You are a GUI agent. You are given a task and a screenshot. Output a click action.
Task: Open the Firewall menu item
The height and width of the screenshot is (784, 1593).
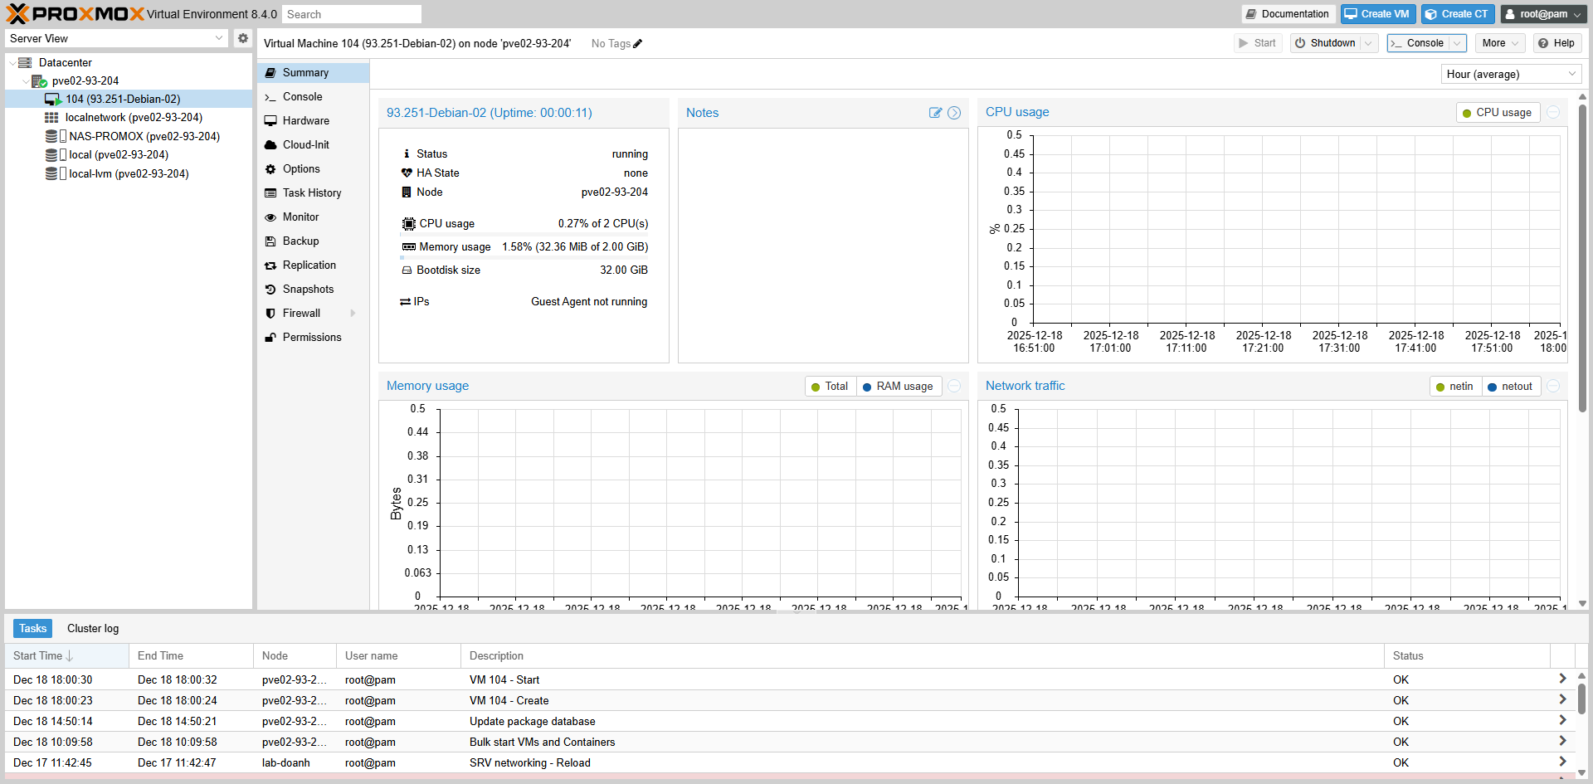pos(301,313)
